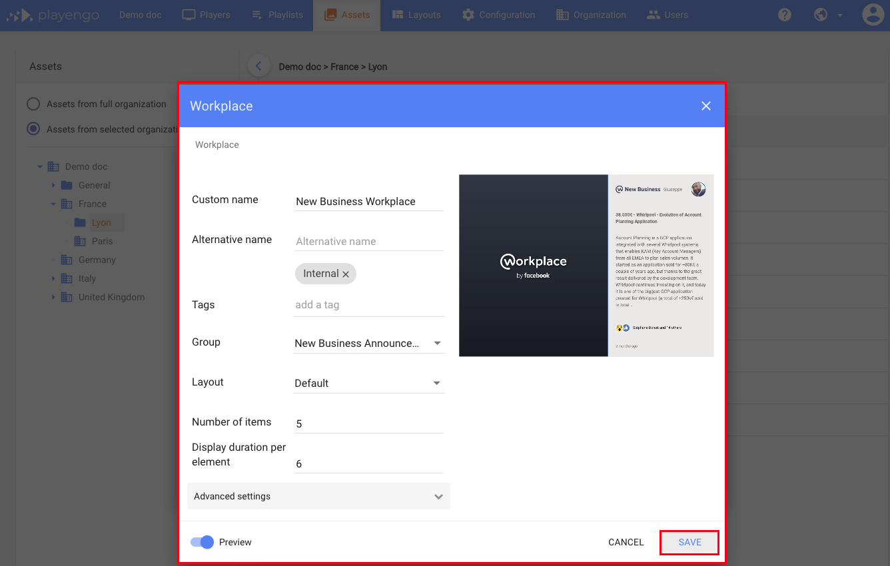Click the add a tag input

point(369,305)
